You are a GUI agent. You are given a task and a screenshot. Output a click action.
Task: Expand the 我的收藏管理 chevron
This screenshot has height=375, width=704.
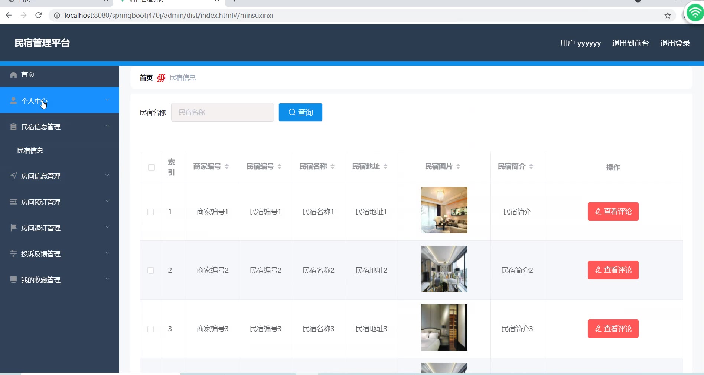tap(107, 279)
